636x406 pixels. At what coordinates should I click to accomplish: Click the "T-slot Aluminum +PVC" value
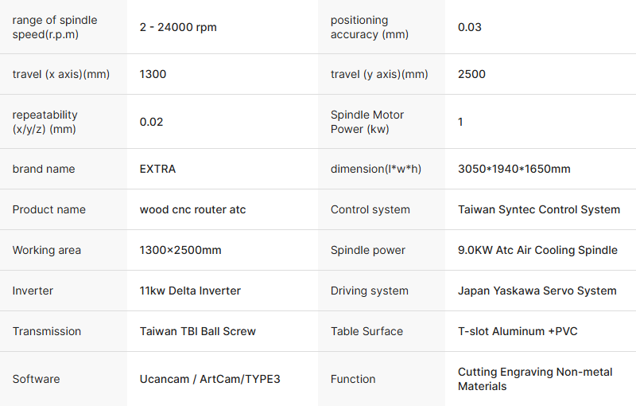[518, 331]
